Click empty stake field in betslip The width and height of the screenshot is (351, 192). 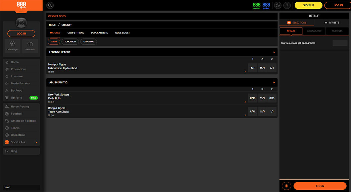click(x=340, y=43)
